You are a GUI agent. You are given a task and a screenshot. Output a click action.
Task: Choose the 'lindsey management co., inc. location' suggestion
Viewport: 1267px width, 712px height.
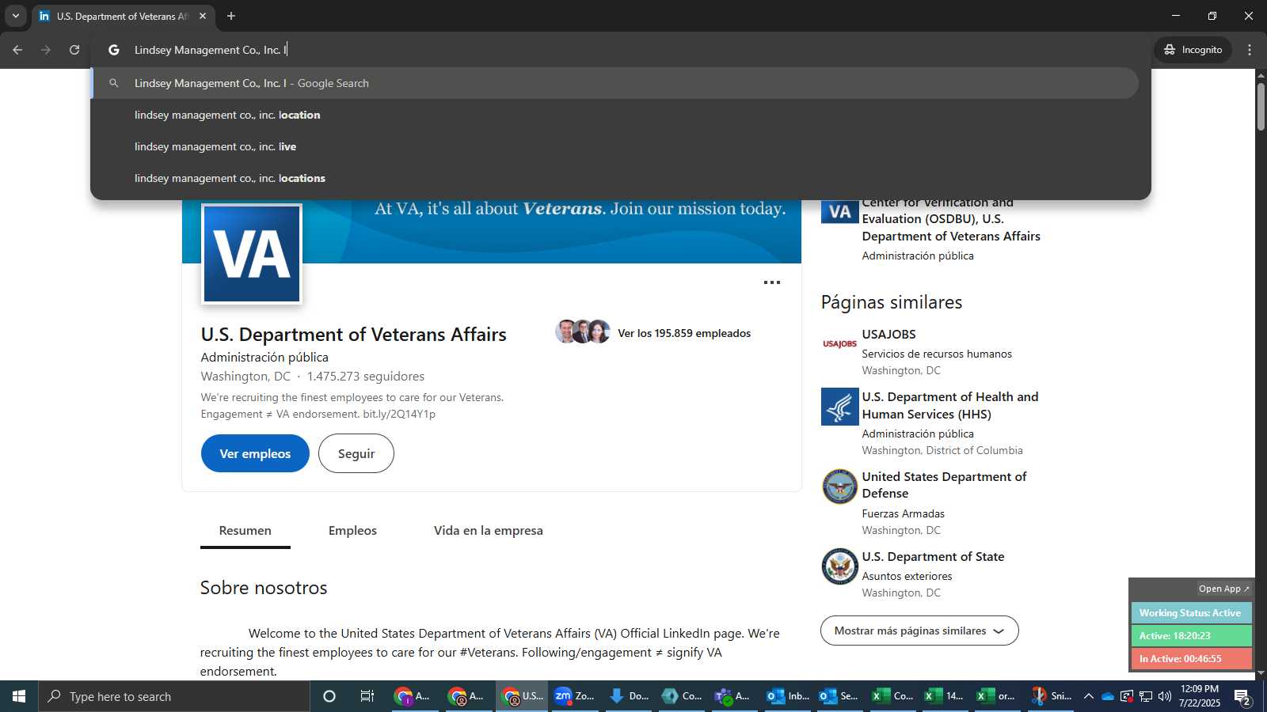point(616,115)
